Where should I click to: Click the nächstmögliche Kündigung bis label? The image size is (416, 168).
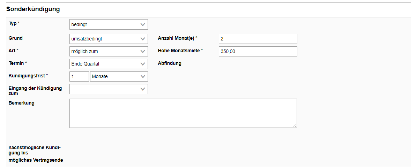pyautogui.click(x=35, y=150)
